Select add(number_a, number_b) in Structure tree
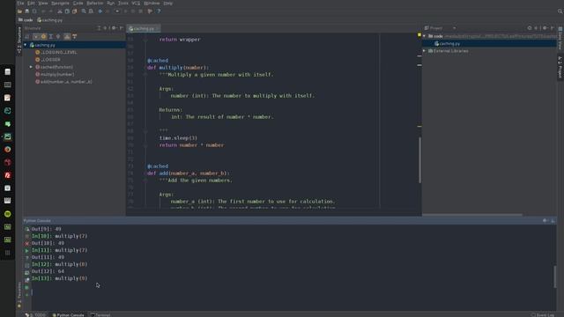The width and height of the screenshot is (564, 317). (63, 82)
